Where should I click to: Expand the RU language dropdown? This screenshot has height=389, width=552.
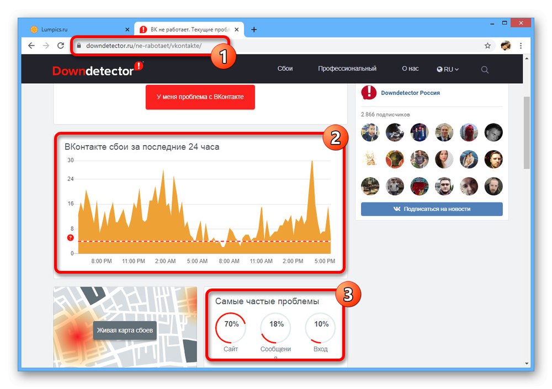pos(448,70)
